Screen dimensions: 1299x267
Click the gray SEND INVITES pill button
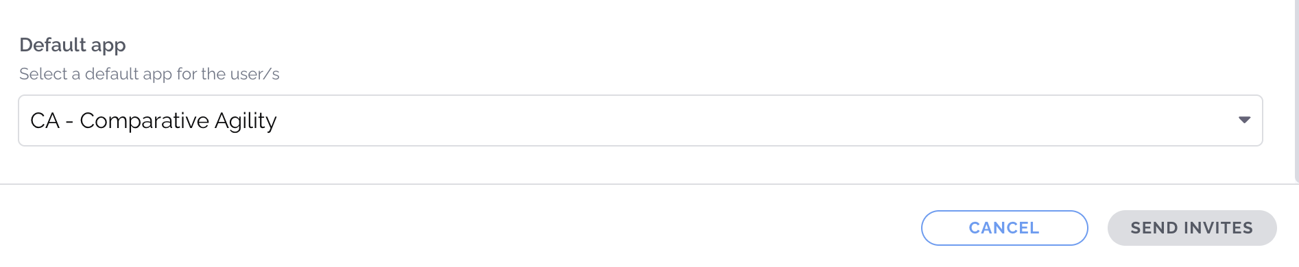tap(1192, 228)
